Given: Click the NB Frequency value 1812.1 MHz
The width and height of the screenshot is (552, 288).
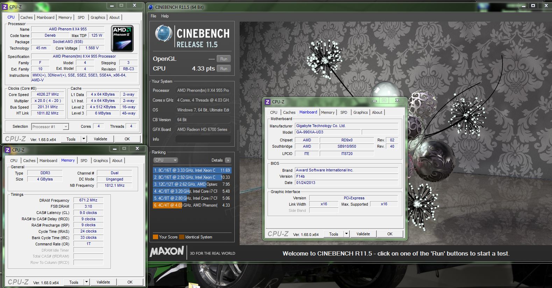Looking at the screenshot, I should pyautogui.click(x=114, y=186).
